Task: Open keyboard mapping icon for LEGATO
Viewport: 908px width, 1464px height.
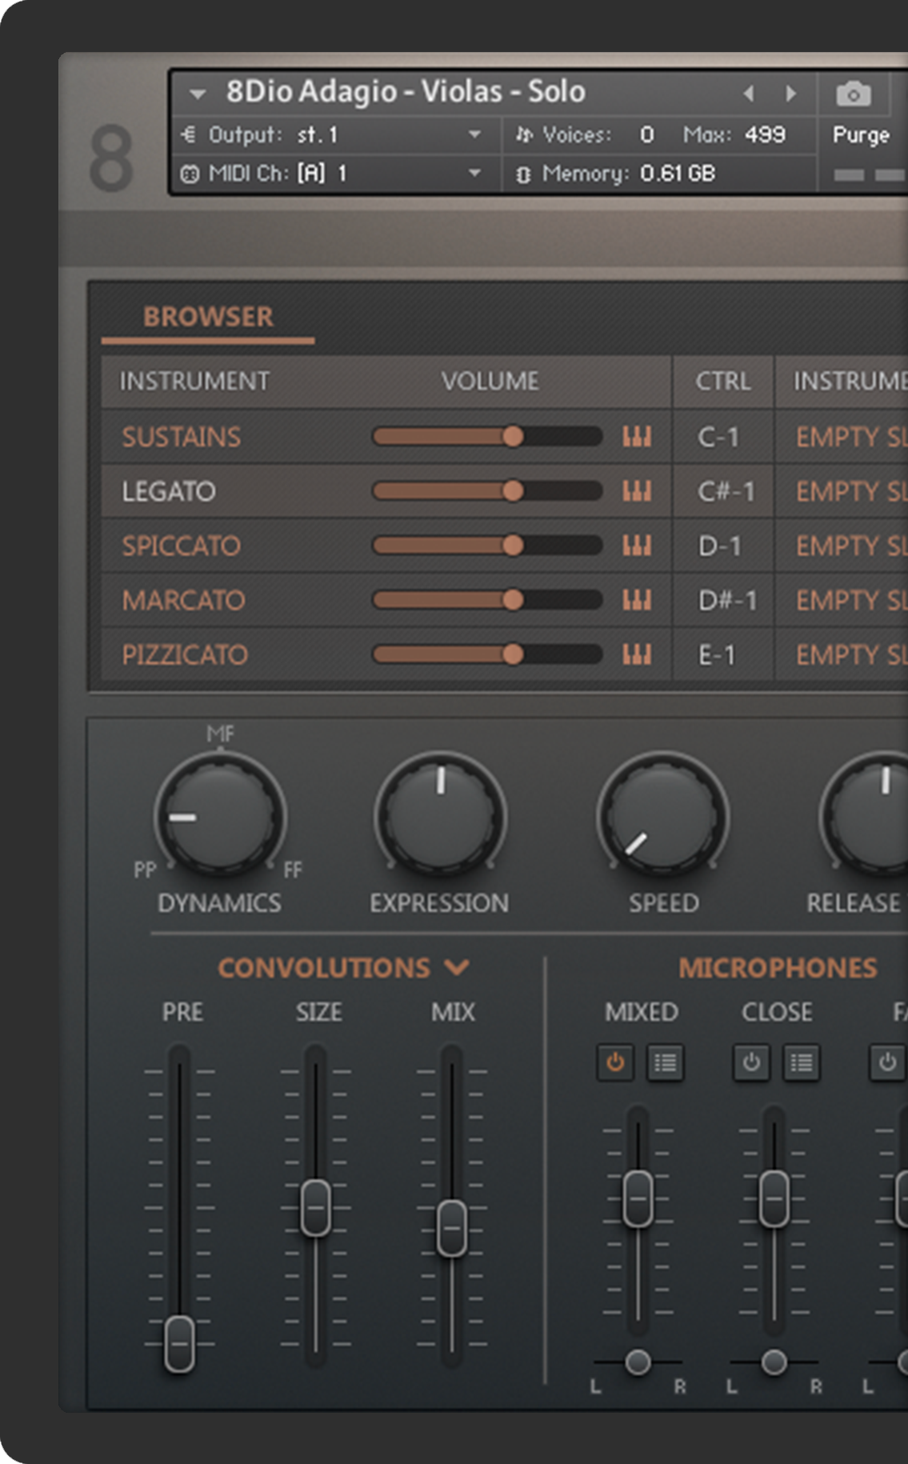Action: 637,491
